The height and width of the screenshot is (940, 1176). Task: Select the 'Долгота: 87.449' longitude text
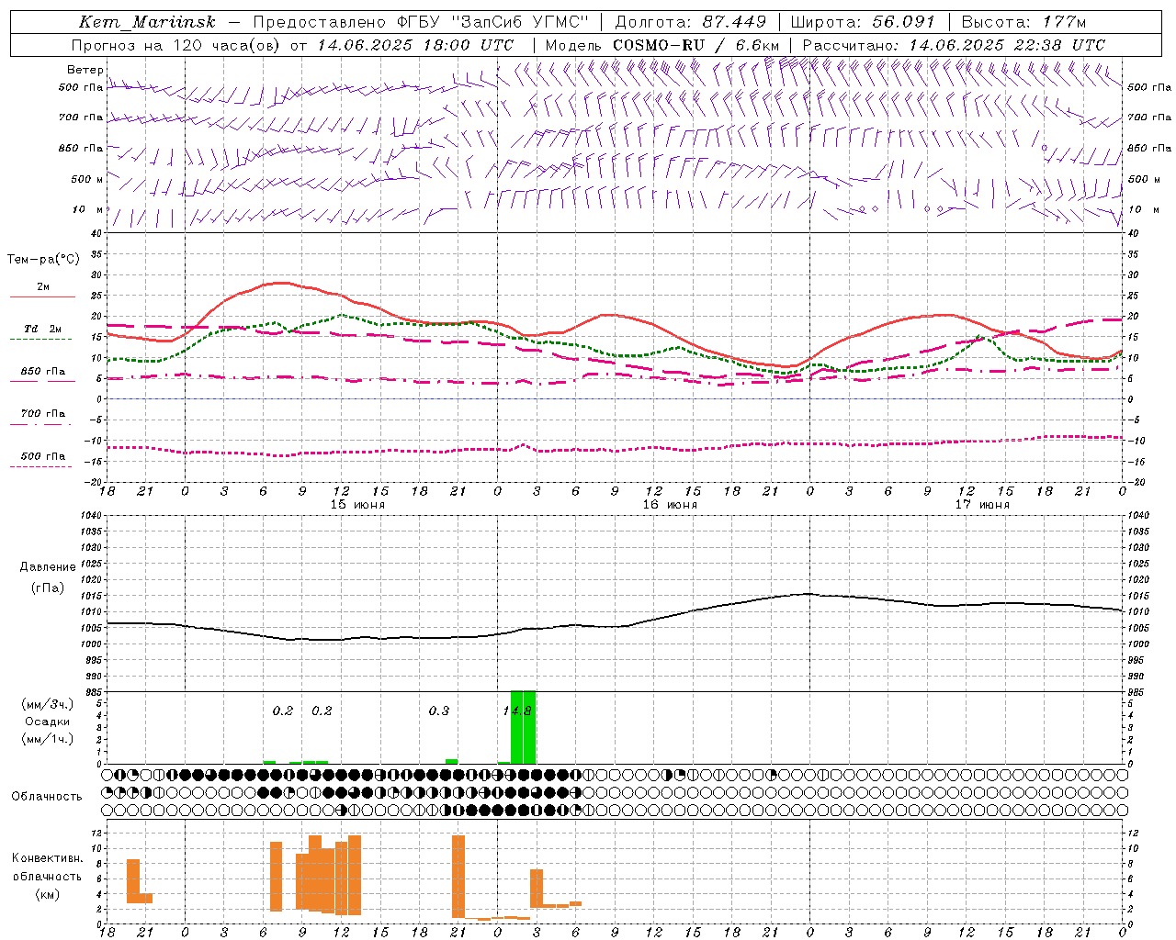[x=690, y=22]
